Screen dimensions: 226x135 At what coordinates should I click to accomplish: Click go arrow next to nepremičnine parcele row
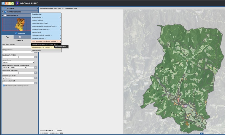tap(36, 67)
